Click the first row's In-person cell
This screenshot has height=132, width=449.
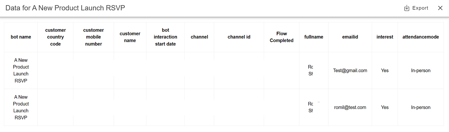click(421, 71)
